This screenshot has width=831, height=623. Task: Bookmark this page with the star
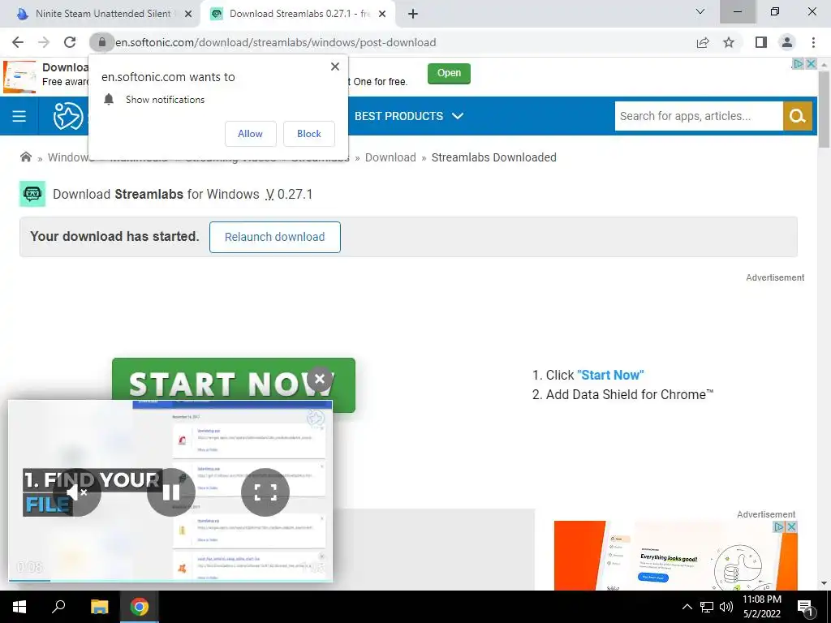point(729,42)
